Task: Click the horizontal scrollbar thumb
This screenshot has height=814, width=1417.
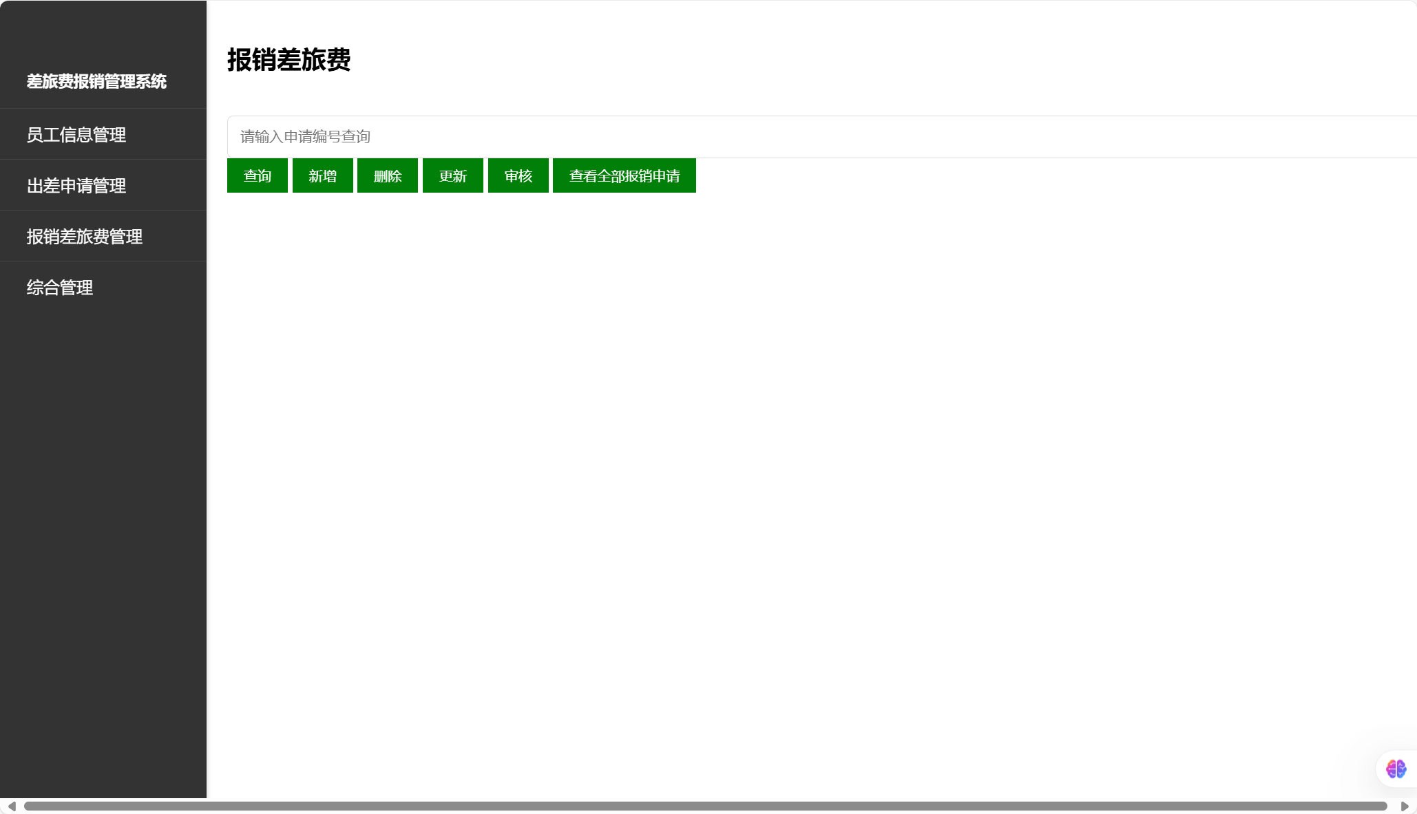Action: coord(705,806)
